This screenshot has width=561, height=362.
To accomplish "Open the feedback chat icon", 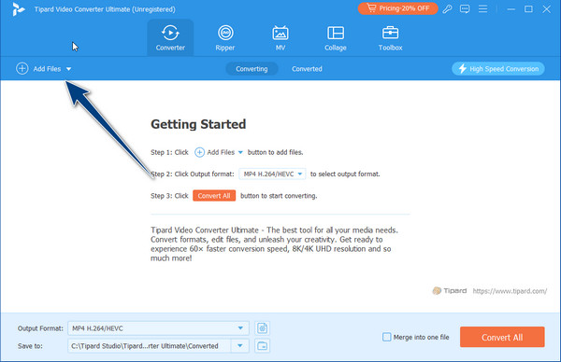I will (465, 9).
